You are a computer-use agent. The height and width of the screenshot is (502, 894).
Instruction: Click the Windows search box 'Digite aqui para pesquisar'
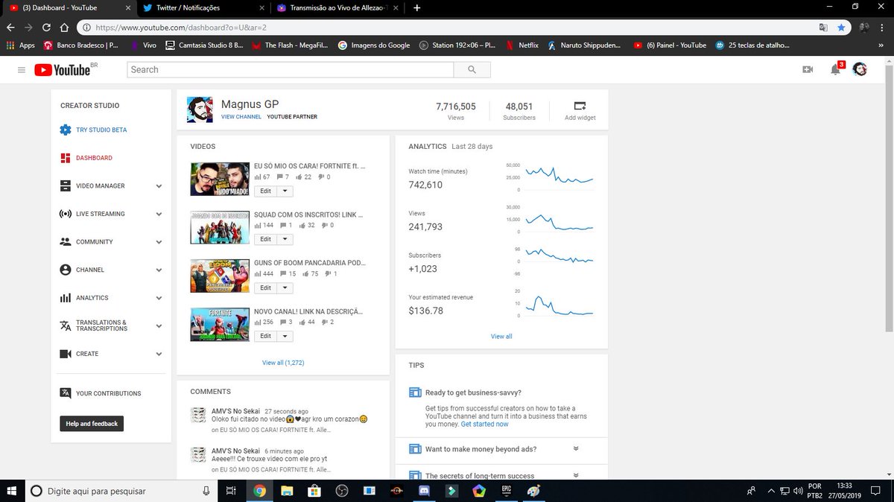pyautogui.click(x=121, y=491)
